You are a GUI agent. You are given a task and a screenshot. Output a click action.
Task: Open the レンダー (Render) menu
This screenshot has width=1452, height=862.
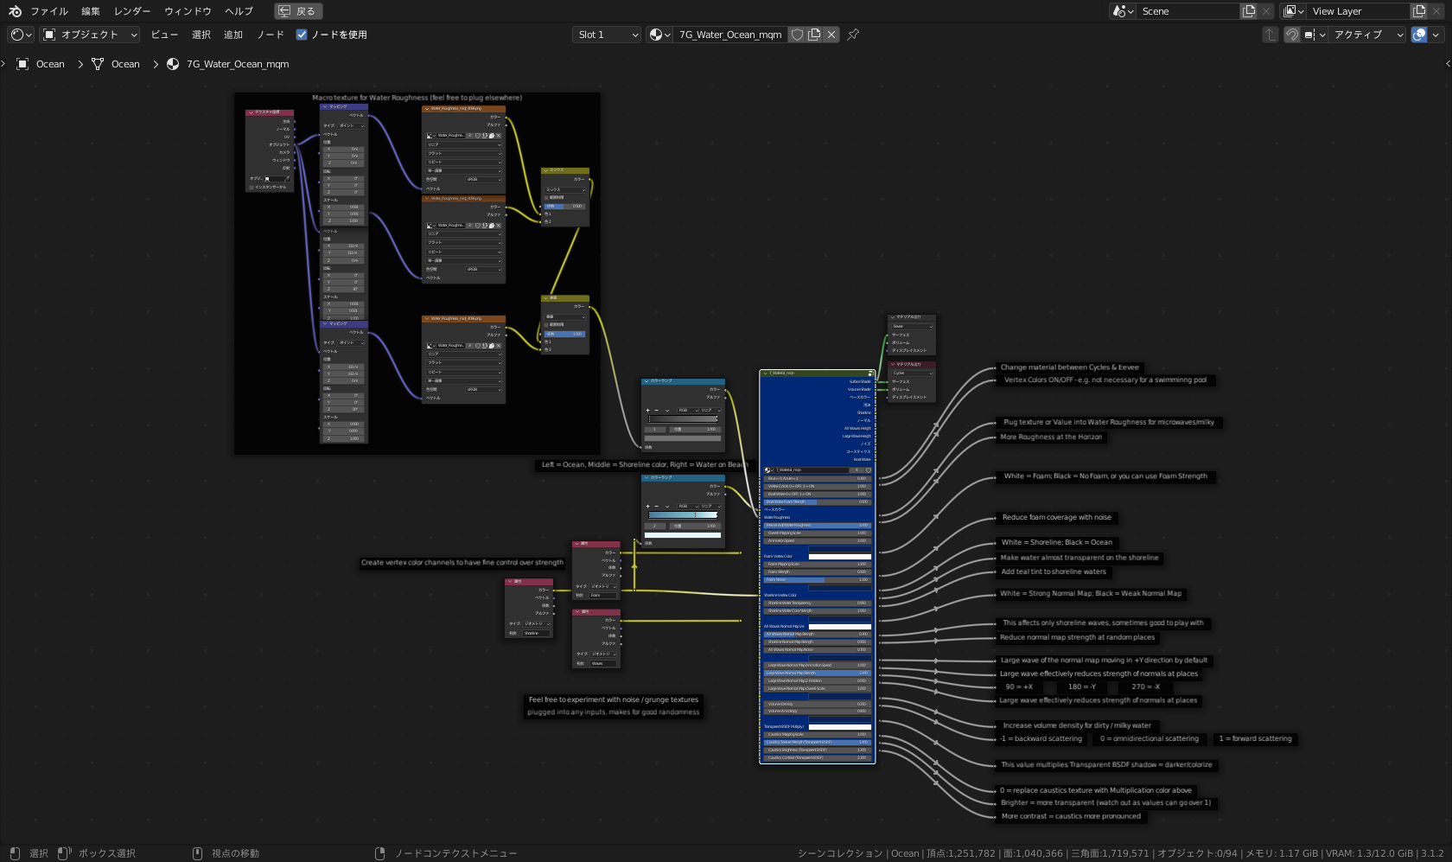point(132,11)
